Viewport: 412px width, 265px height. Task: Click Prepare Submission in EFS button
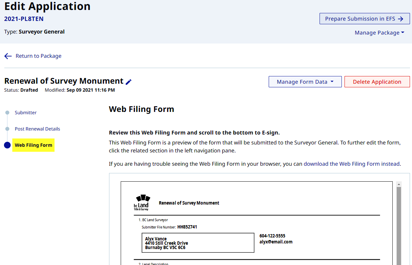pos(364,19)
